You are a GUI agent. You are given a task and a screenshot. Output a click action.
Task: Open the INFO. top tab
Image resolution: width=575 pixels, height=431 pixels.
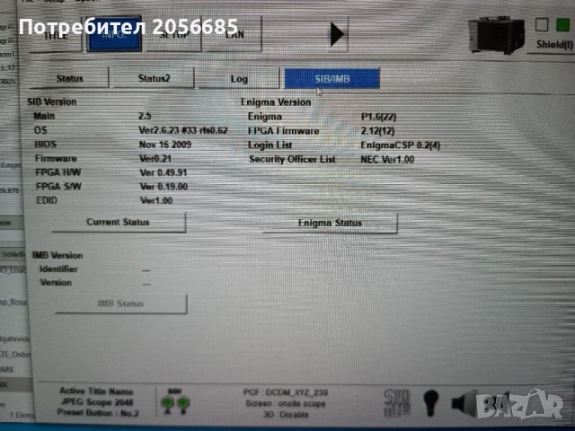(114, 34)
